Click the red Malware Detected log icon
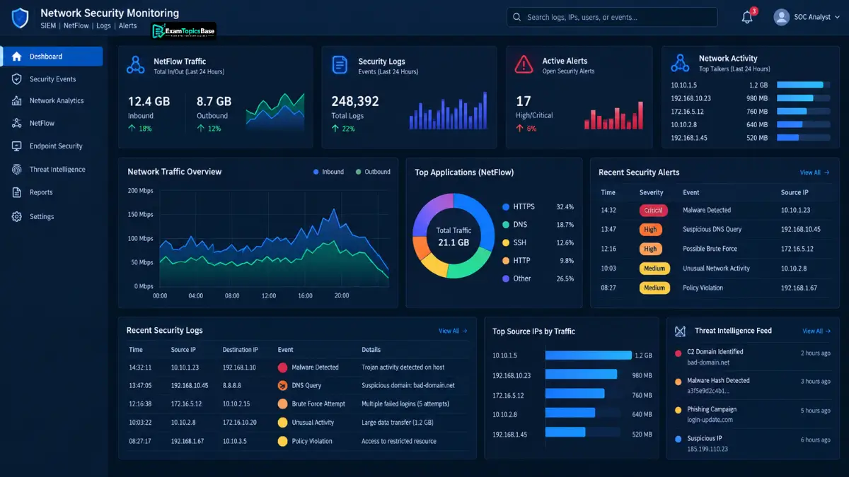 point(282,367)
